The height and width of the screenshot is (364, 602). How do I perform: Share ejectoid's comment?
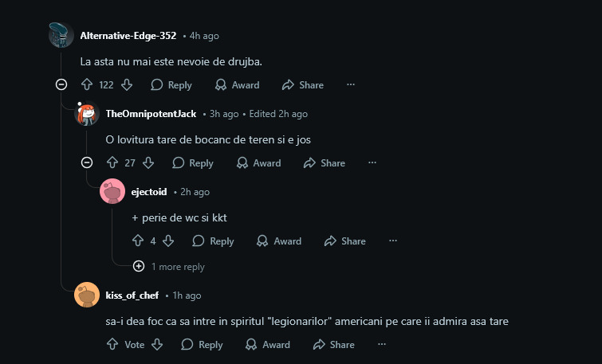pos(344,241)
